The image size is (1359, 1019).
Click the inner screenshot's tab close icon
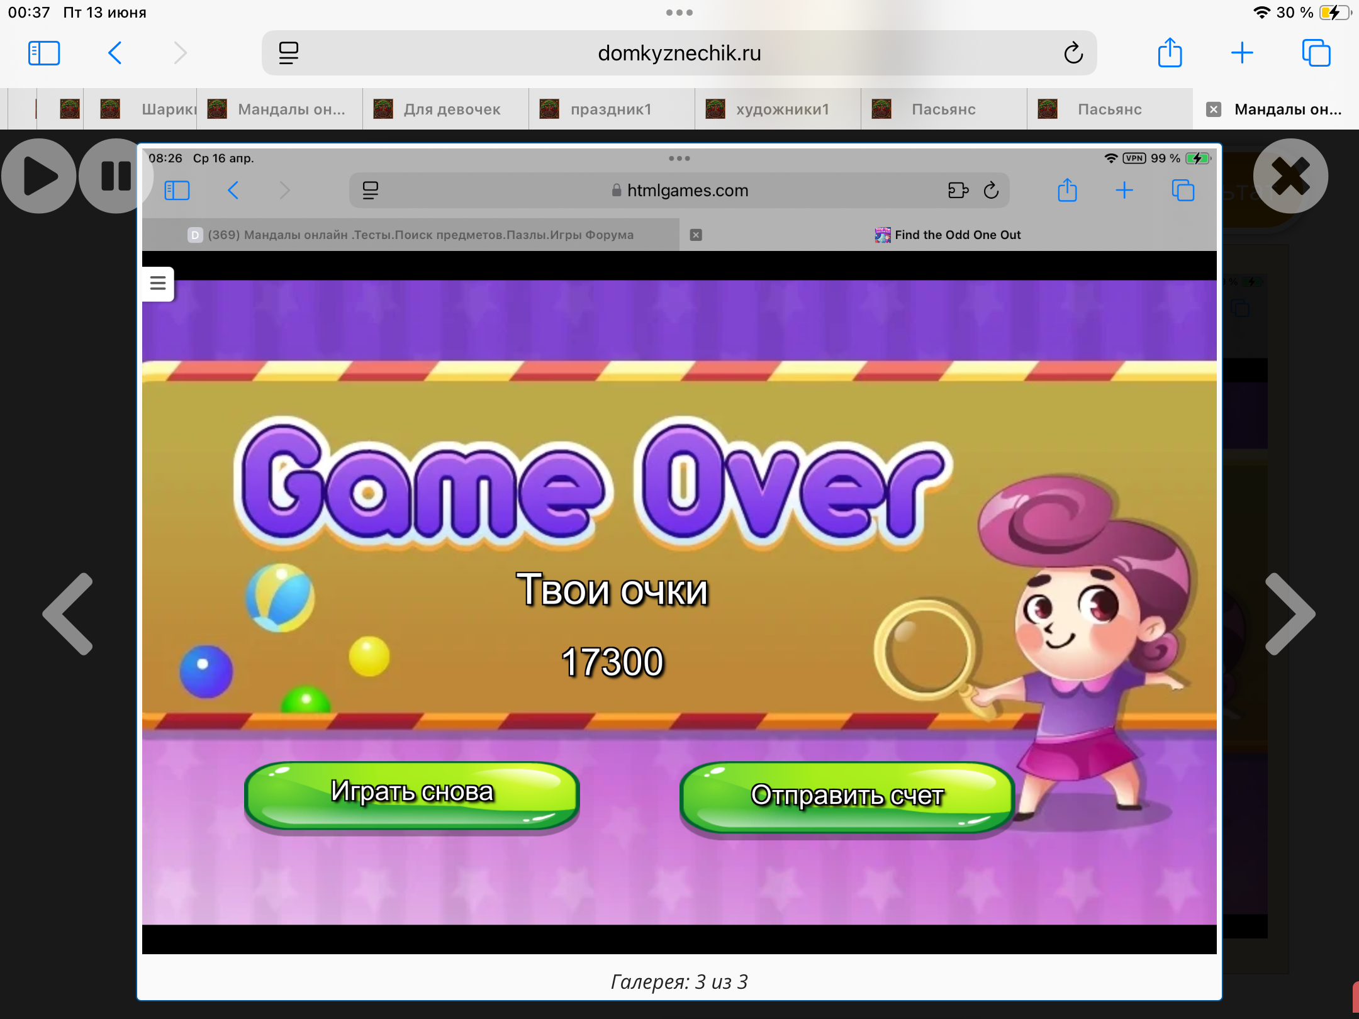pyautogui.click(x=696, y=235)
